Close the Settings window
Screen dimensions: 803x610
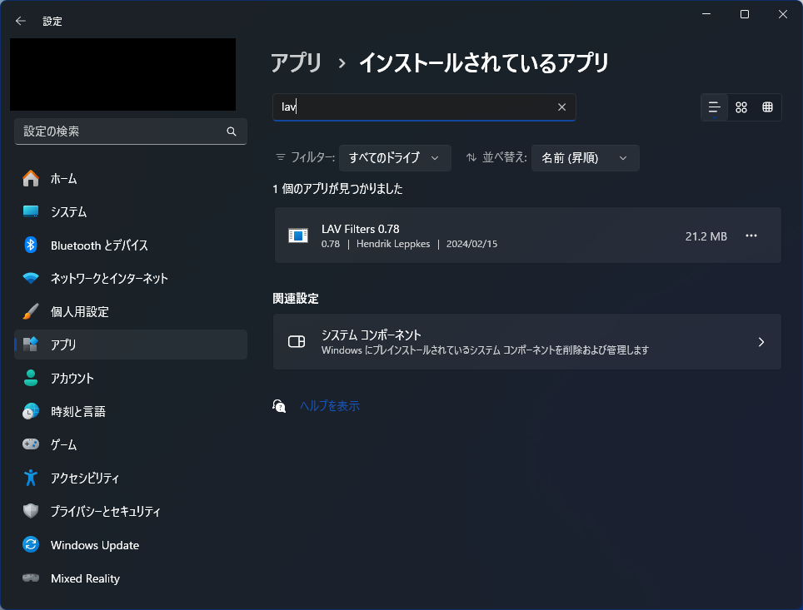[782, 14]
